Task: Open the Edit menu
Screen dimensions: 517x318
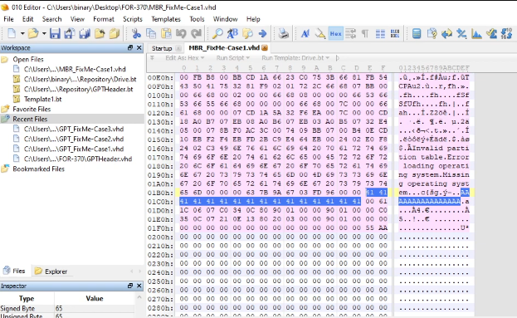Action: coord(27,19)
